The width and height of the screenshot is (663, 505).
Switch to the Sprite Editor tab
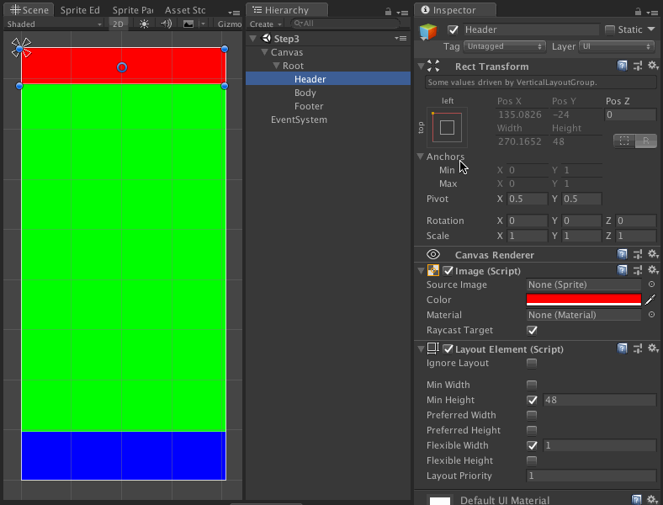coord(80,10)
